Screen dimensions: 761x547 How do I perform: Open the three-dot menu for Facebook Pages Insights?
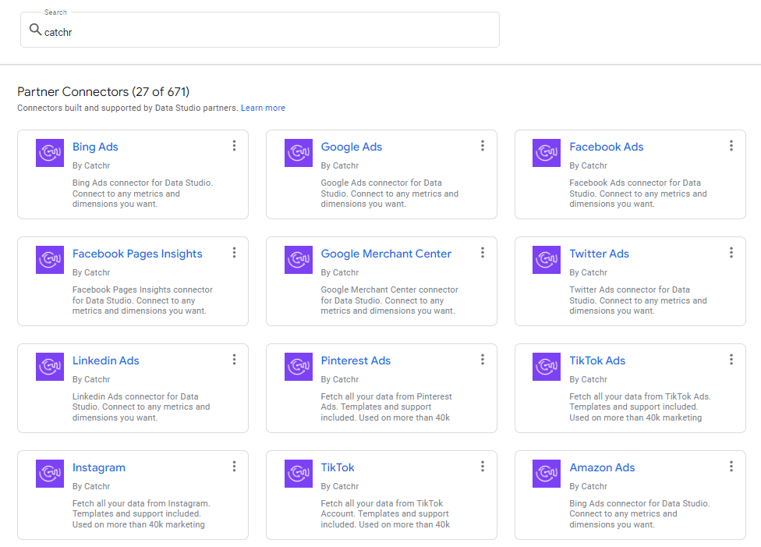(234, 252)
